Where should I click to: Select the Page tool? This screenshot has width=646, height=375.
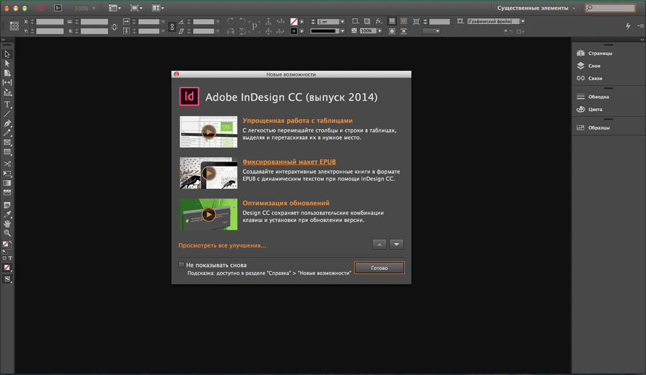(8, 73)
